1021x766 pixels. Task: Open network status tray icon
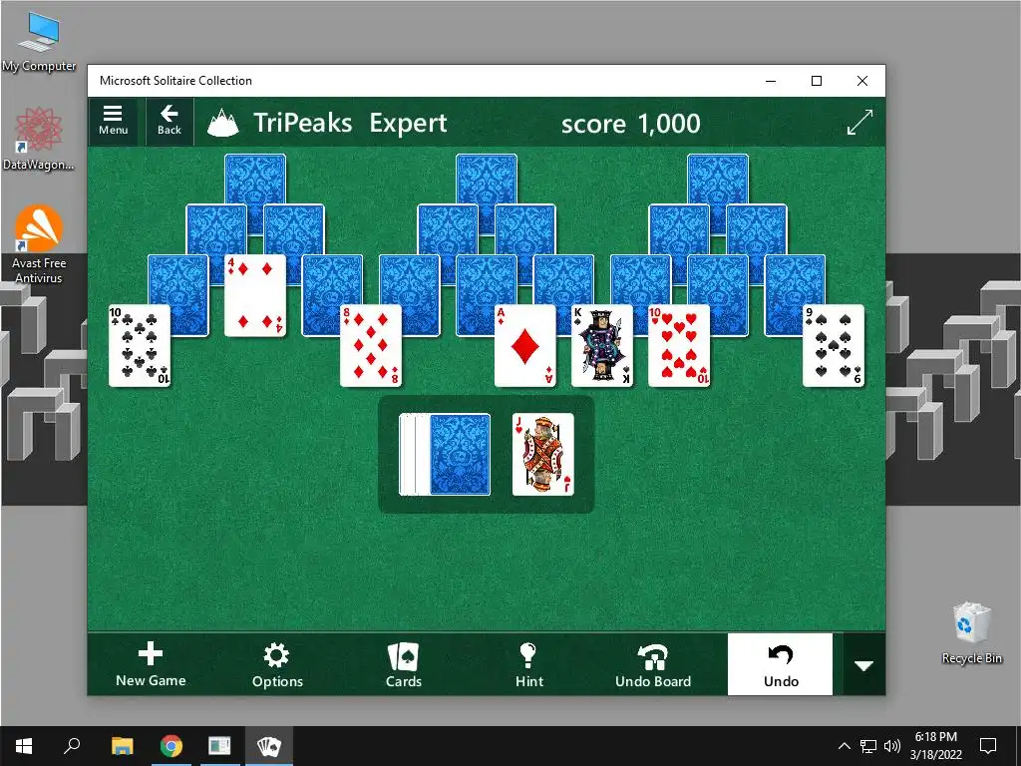[x=868, y=746]
